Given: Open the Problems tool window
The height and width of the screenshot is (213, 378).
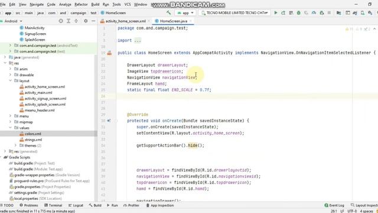Looking at the screenshot, I should (29, 205).
